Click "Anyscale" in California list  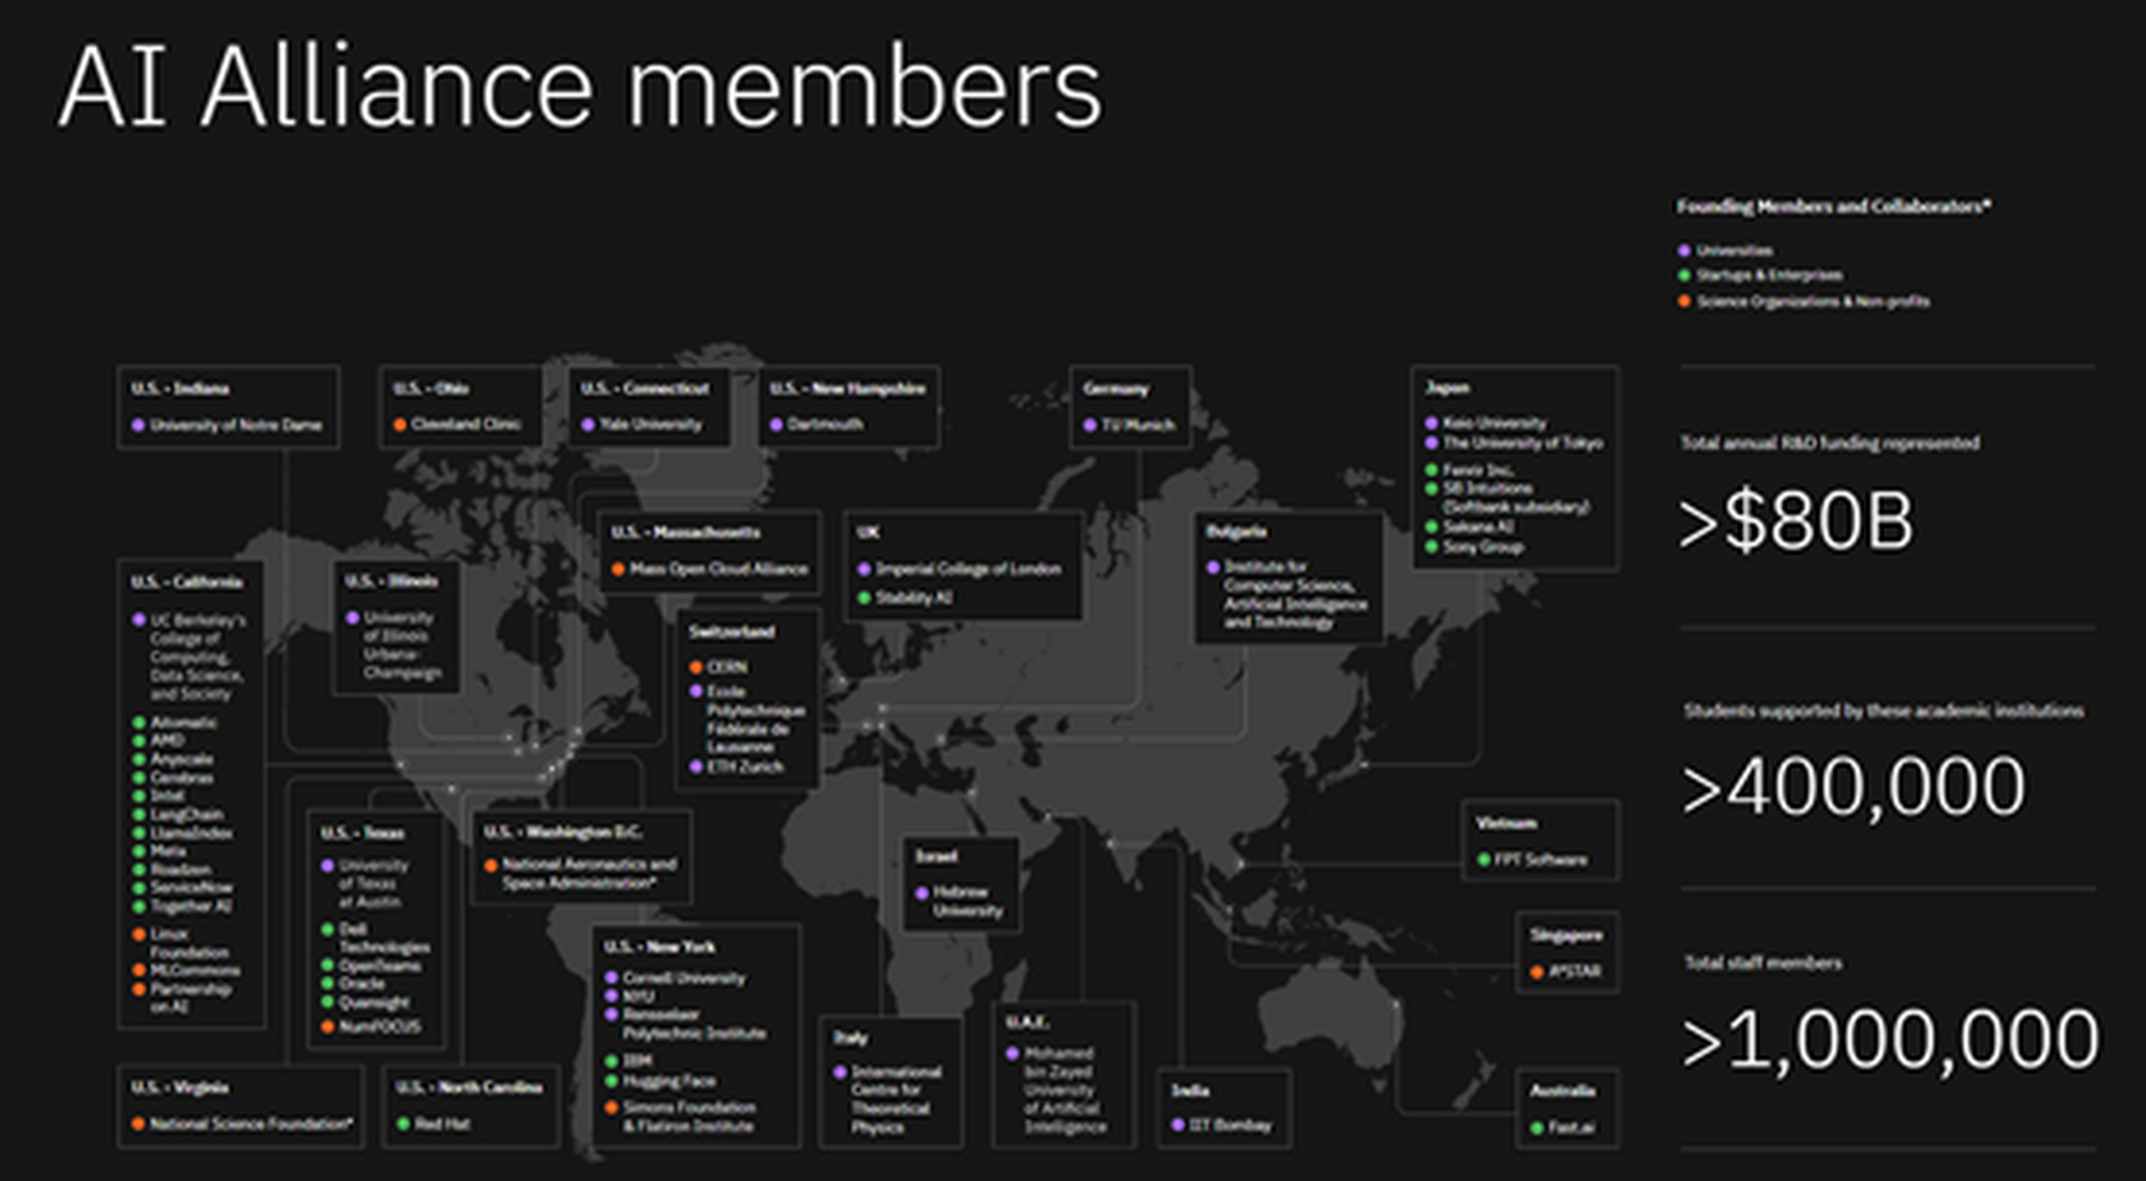182,759
